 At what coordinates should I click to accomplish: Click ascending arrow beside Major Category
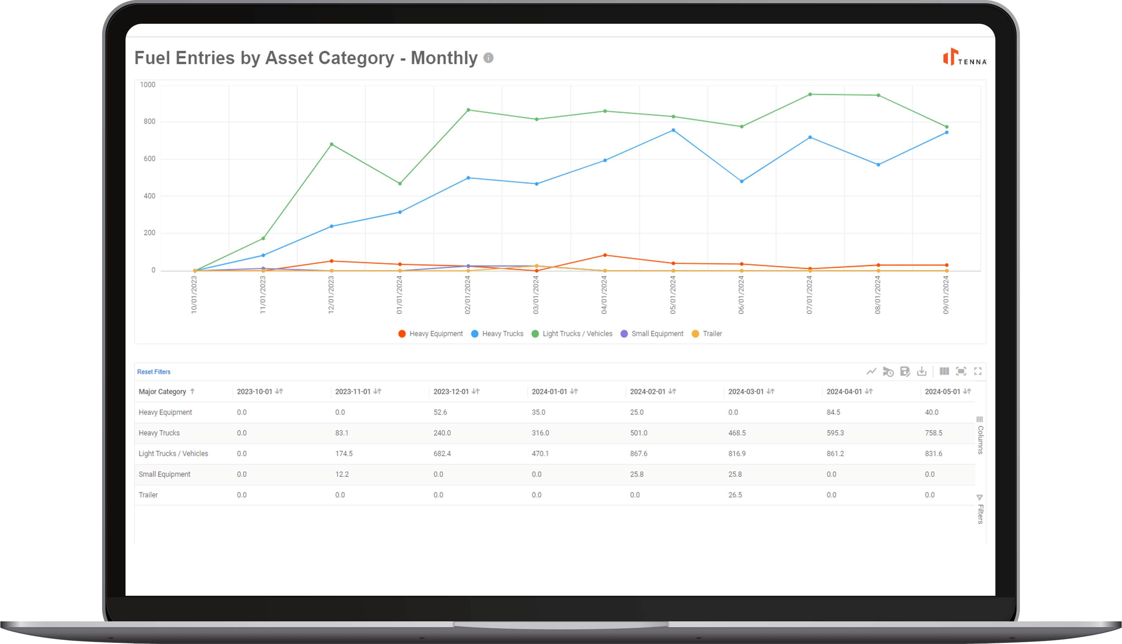[192, 391]
